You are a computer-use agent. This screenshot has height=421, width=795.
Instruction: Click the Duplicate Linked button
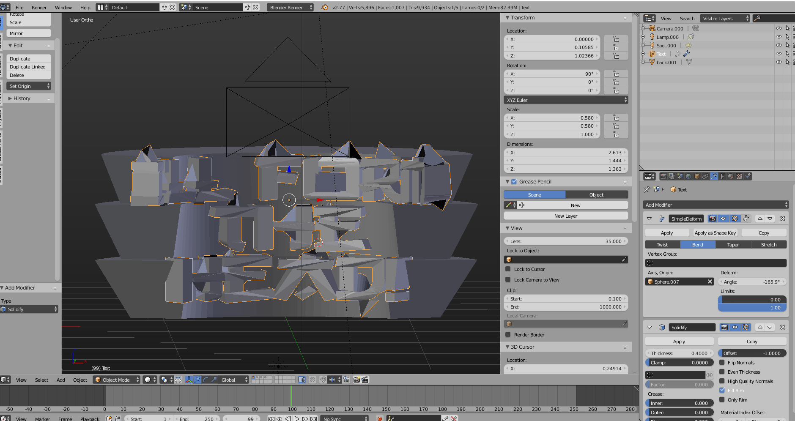coord(29,67)
